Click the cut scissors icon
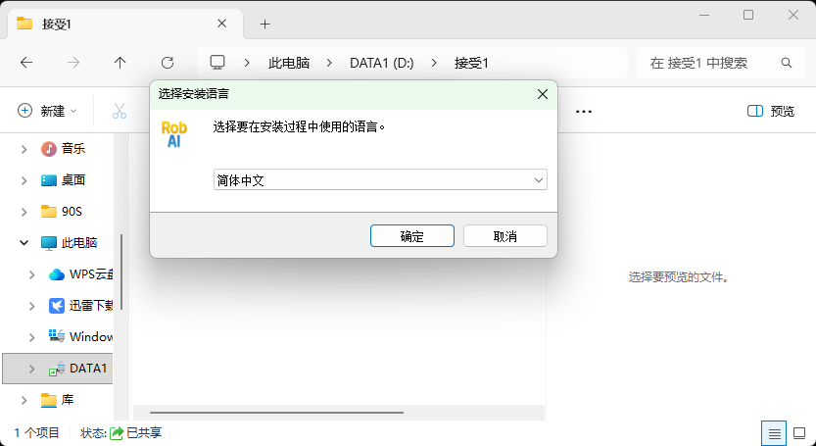The width and height of the screenshot is (816, 446). (x=120, y=111)
